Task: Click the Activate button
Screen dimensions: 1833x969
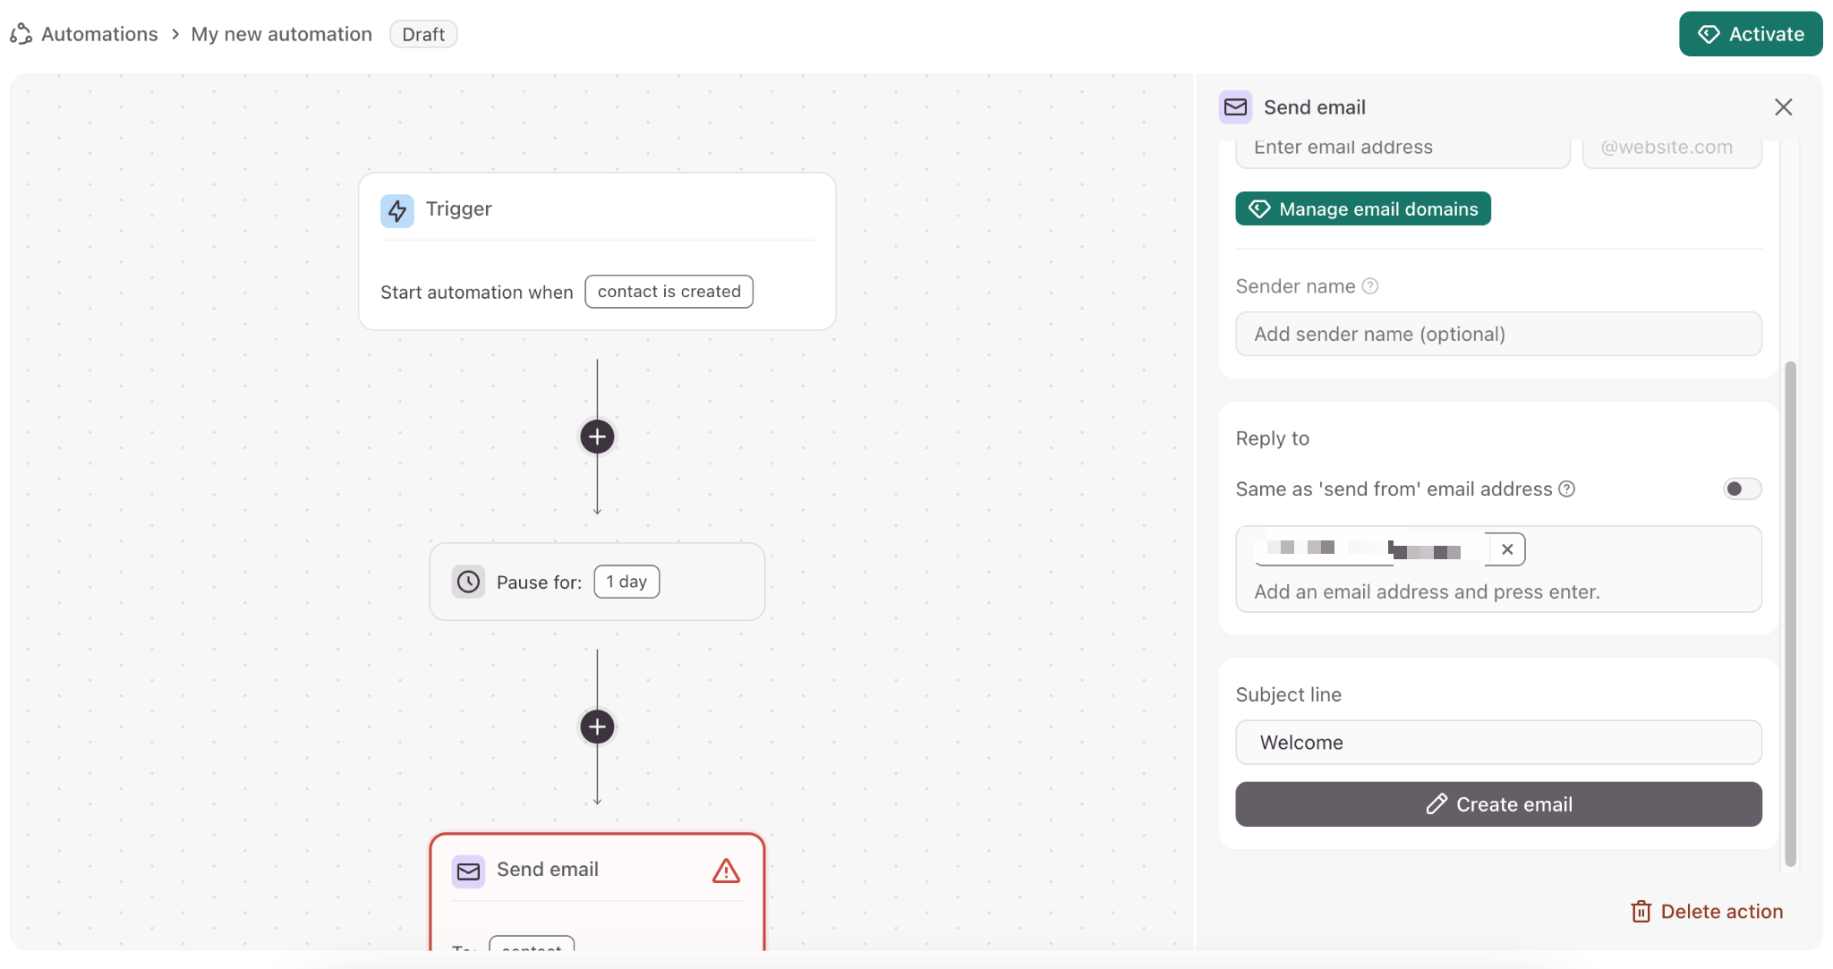Action: (x=1750, y=34)
